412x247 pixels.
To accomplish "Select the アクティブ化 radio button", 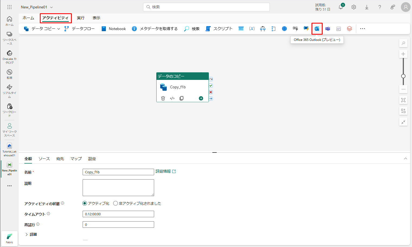I will coord(85,203).
